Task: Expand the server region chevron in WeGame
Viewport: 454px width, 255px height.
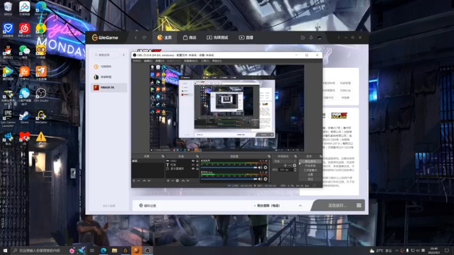Action: (x=300, y=206)
